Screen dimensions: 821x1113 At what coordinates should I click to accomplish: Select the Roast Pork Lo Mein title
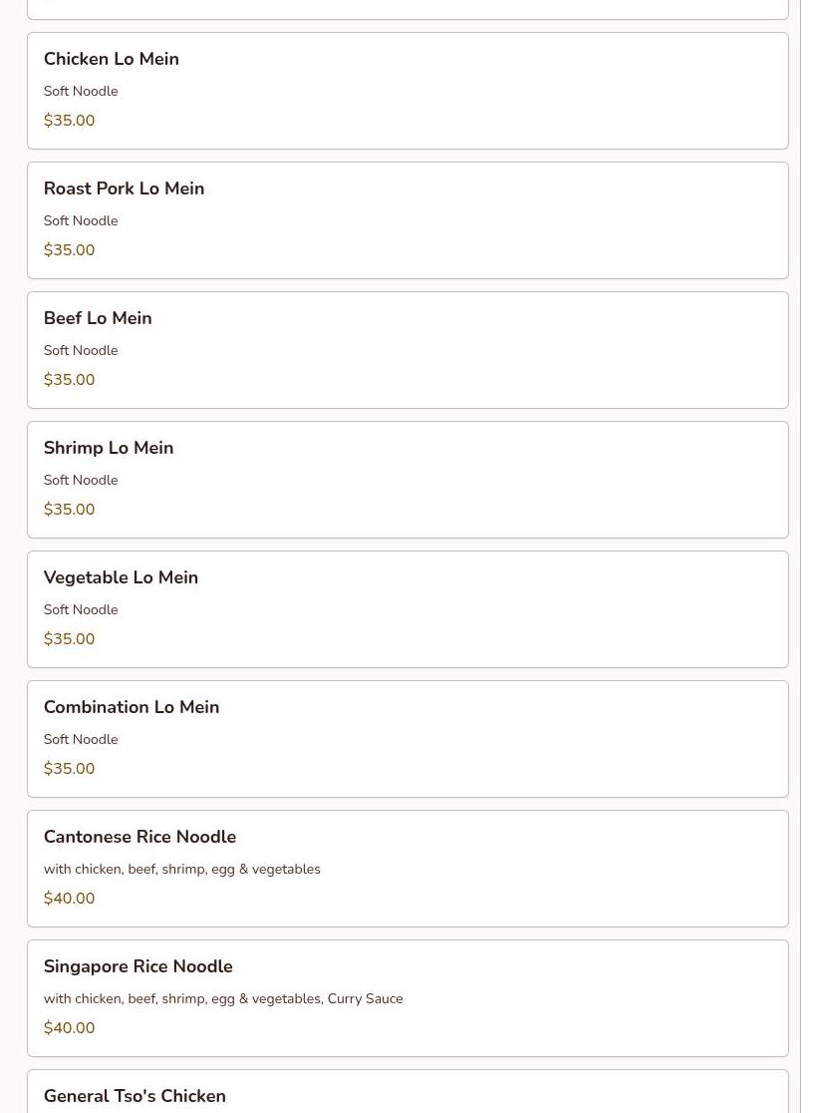click(124, 189)
